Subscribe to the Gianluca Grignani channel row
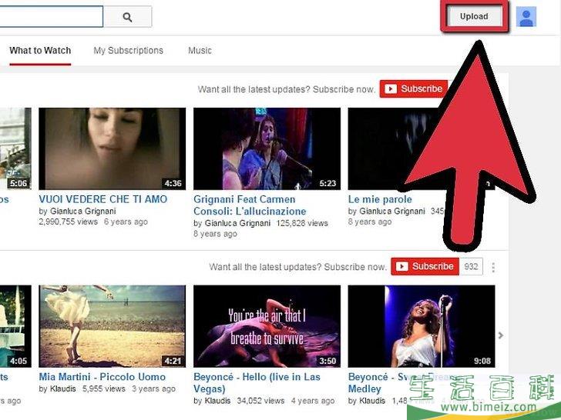This screenshot has height=420, width=561. pos(414,88)
